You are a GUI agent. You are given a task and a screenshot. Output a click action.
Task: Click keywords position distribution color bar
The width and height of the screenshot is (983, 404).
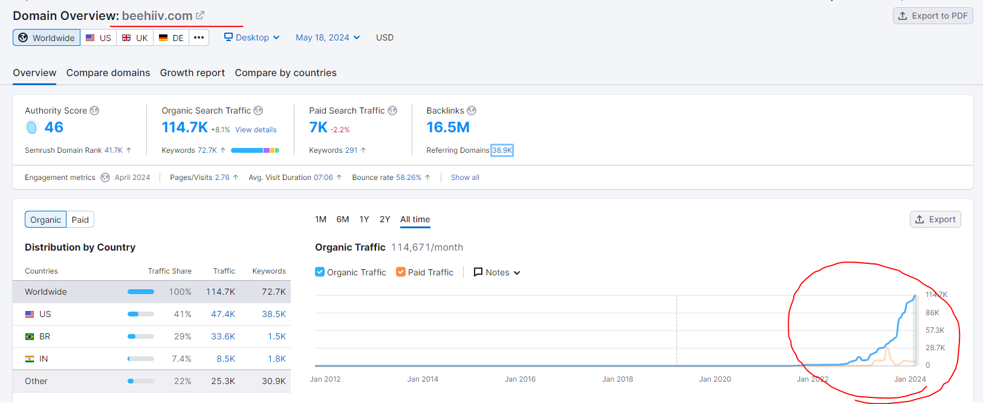pyautogui.click(x=255, y=150)
